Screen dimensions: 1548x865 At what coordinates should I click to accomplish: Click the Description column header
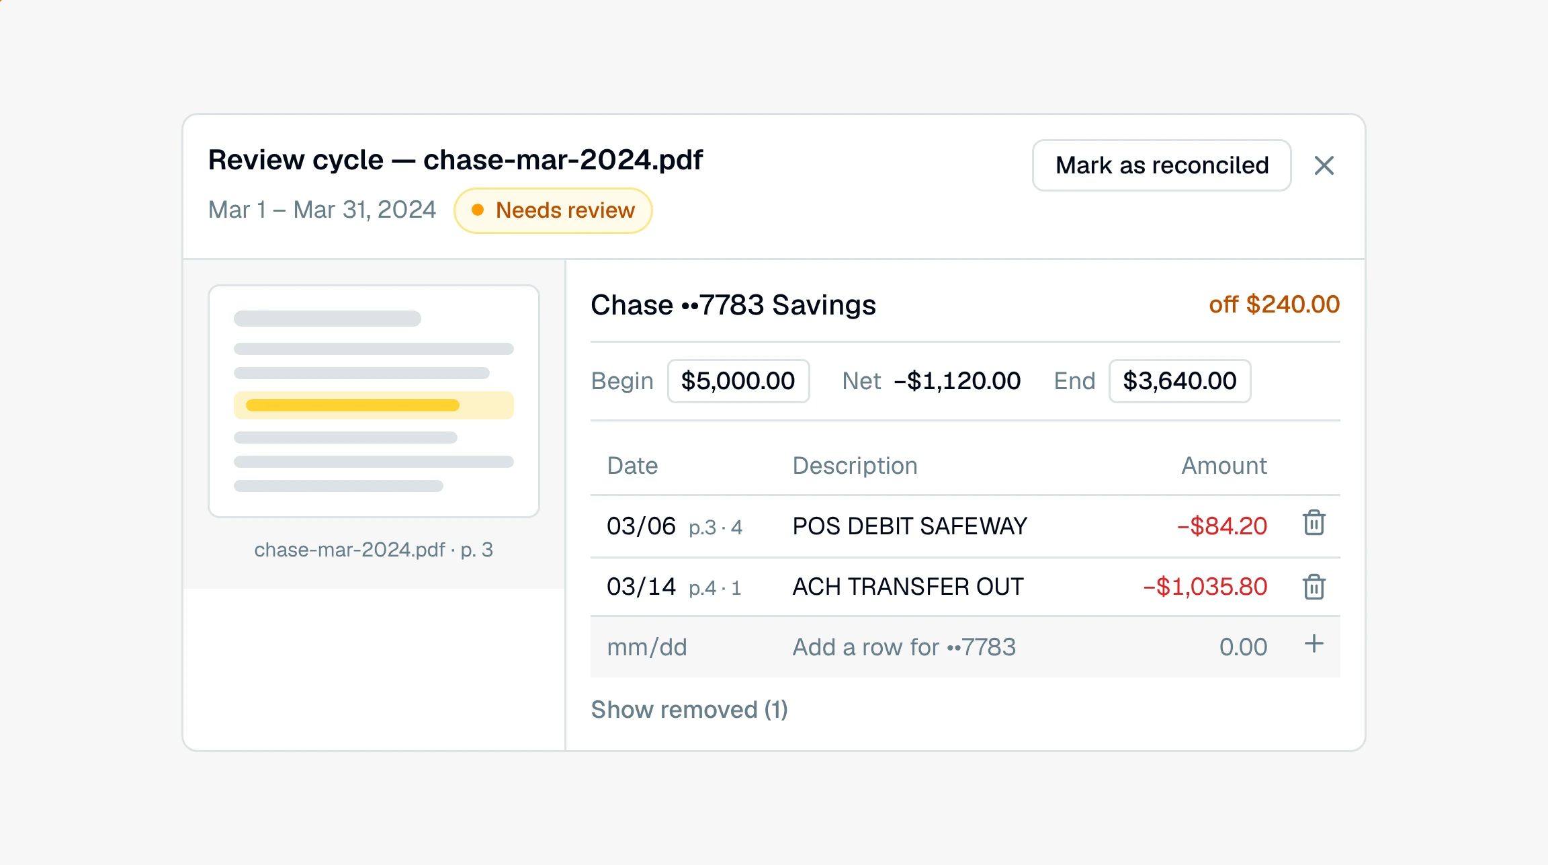[x=855, y=465]
